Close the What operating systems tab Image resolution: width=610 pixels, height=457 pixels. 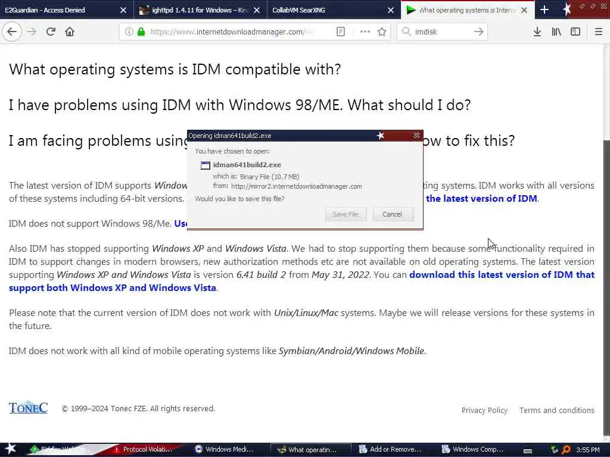tap(524, 10)
